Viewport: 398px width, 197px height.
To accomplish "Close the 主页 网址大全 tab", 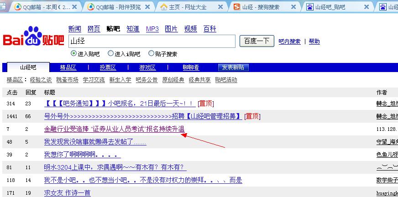I will click(220, 7).
